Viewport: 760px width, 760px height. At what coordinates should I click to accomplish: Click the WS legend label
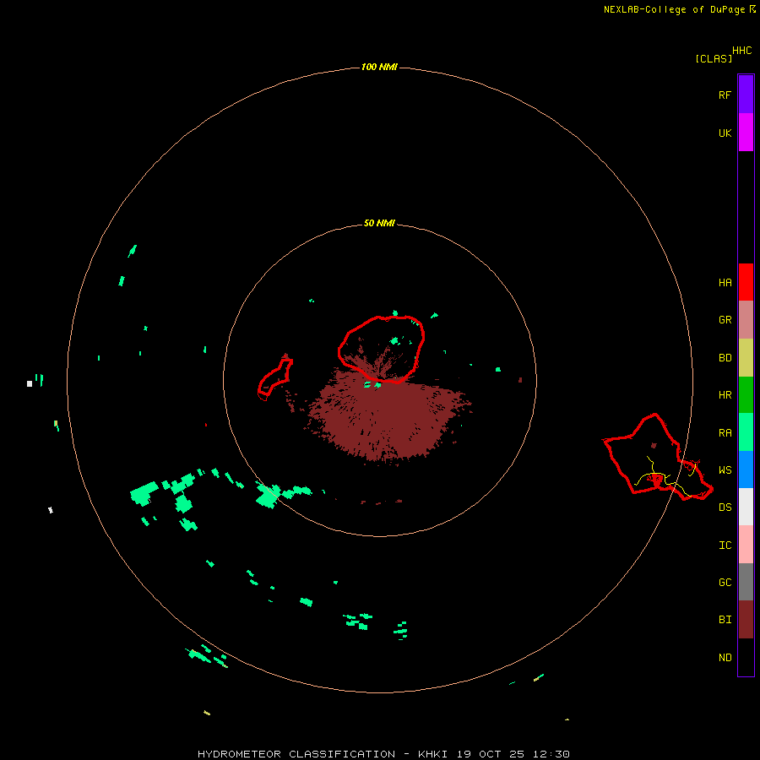[x=725, y=470]
